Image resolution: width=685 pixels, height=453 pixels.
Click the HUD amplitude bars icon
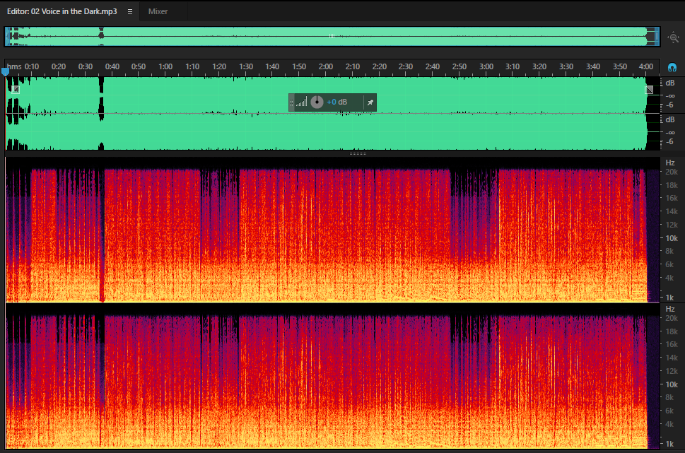301,102
